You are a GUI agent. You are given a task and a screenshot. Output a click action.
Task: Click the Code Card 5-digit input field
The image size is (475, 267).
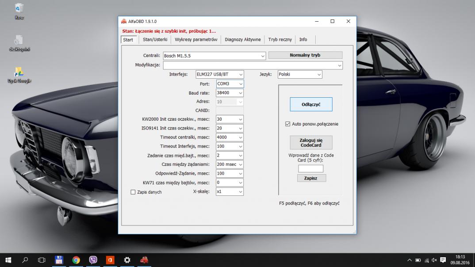tap(310, 168)
